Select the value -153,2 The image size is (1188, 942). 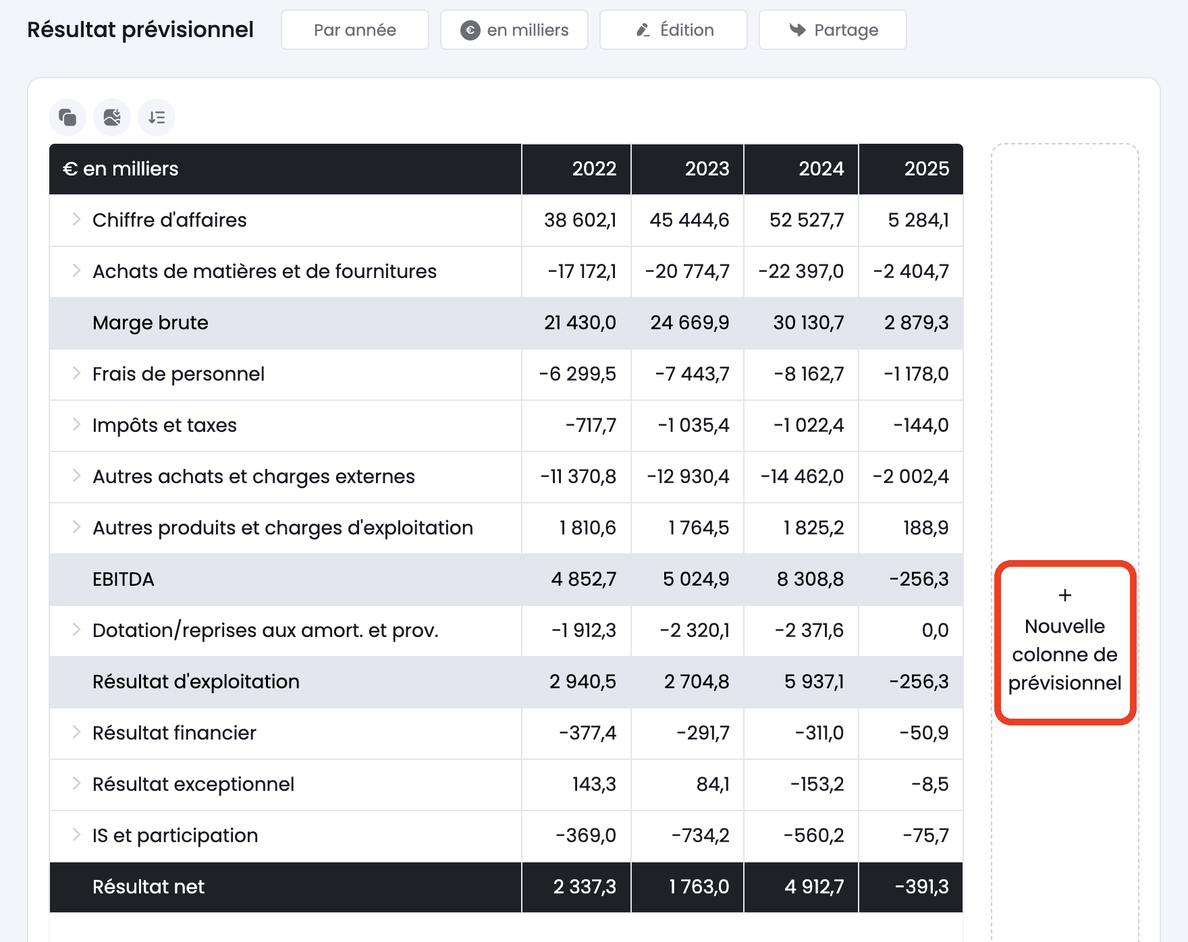coord(817,784)
